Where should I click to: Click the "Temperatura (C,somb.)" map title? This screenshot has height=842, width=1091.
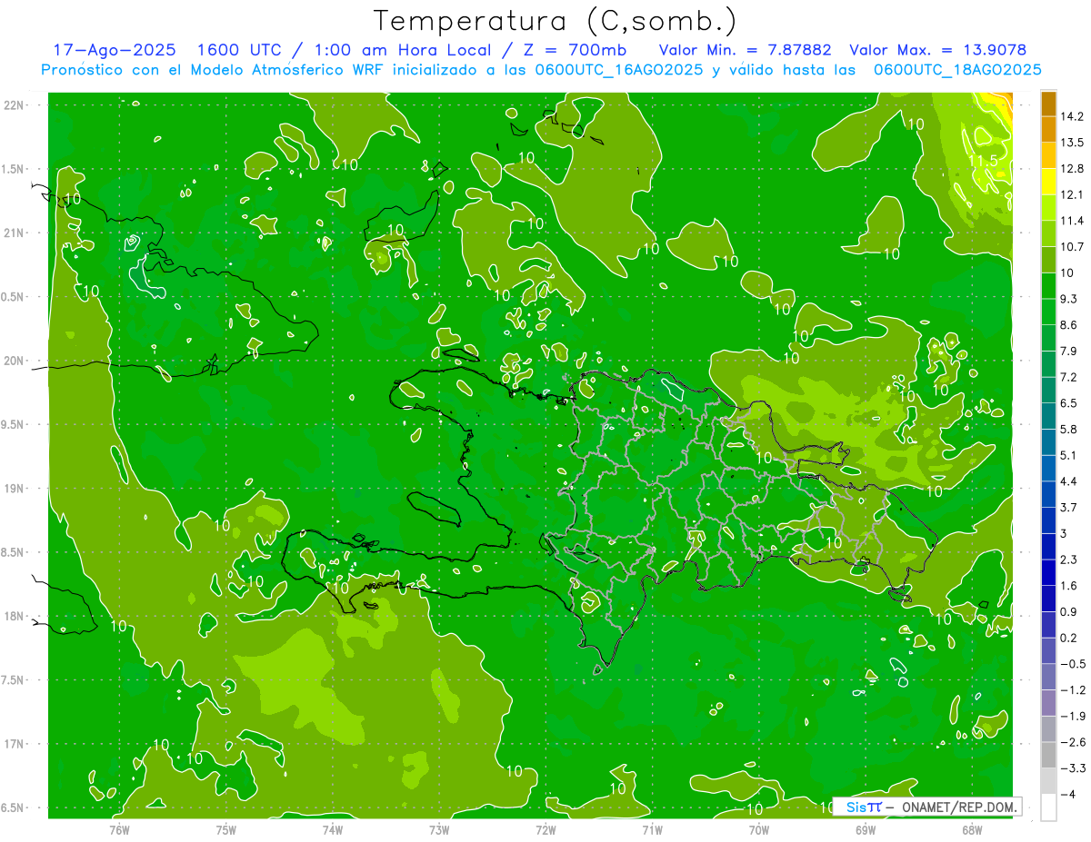[x=556, y=21]
